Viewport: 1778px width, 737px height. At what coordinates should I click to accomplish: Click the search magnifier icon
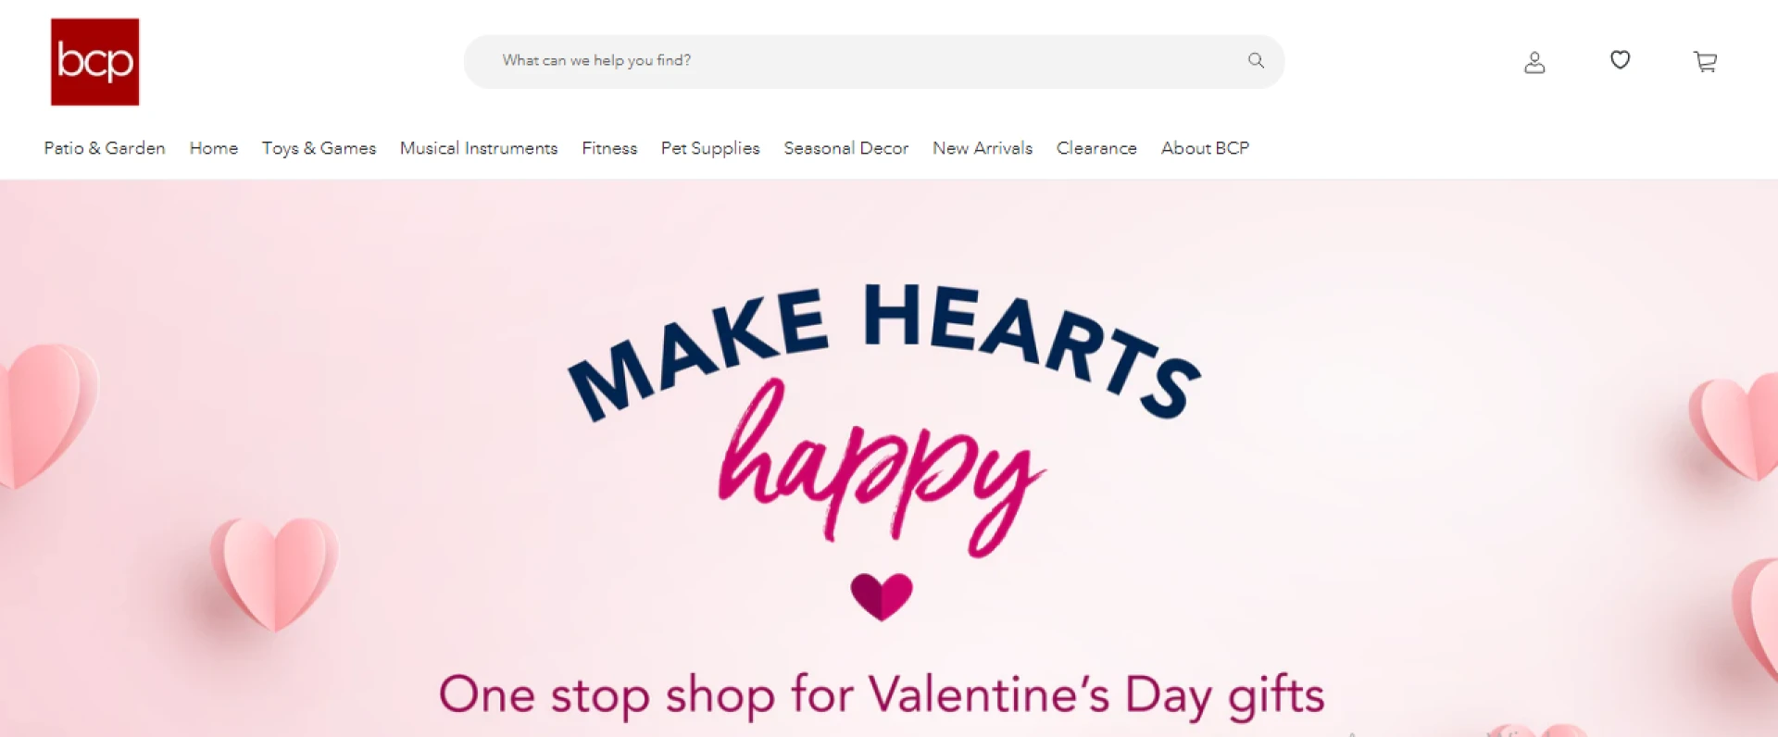coord(1256,61)
